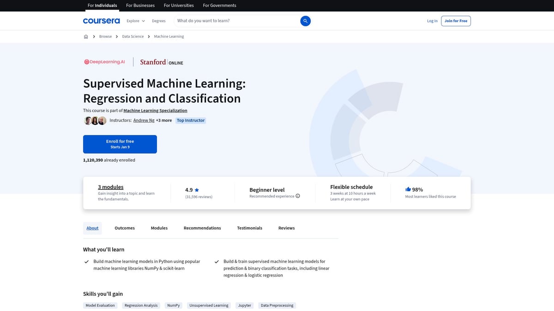Select the Recommendations tab
Image resolution: width=554 pixels, height=311 pixels.
point(202,228)
